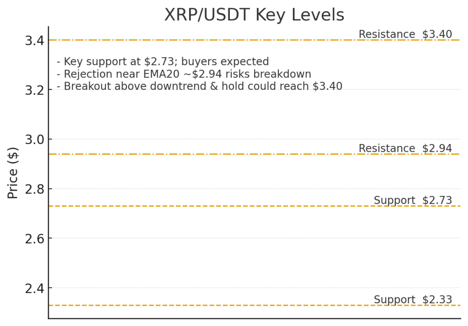Click the 2.8 y-axis tick label
The height and width of the screenshot is (326, 468).
[x=35, y=189]
